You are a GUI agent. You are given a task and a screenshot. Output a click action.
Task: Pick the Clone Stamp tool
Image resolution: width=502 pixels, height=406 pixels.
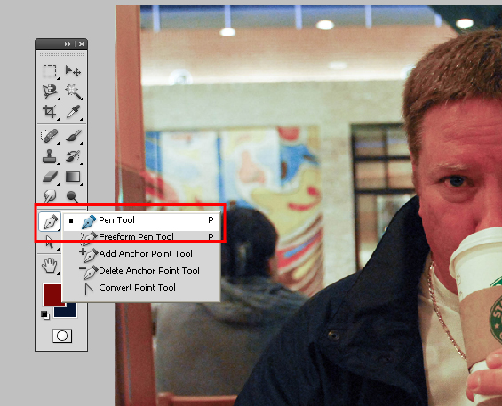coord(50,156)
